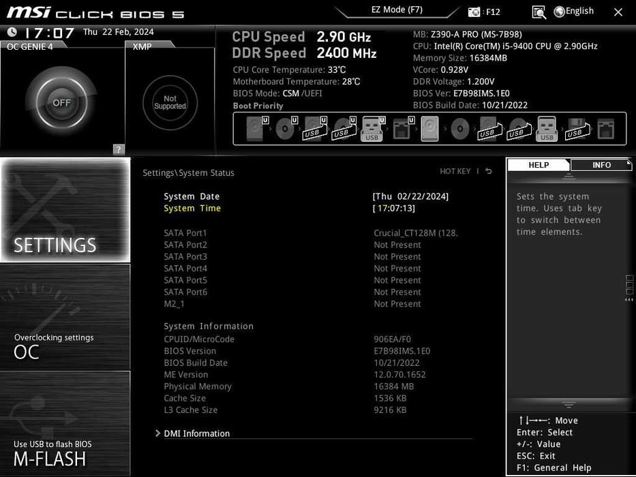Select the legacy USB hard disk boot icon
Image resolution: width=636 pixels, height=477 pixels.
489,129
